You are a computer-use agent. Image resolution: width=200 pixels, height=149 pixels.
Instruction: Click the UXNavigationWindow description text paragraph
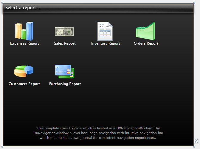pos(98,133)
